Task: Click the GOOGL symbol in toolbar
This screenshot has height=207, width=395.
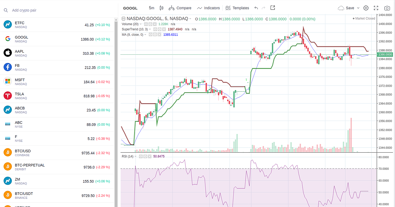Action: point(130,8)
